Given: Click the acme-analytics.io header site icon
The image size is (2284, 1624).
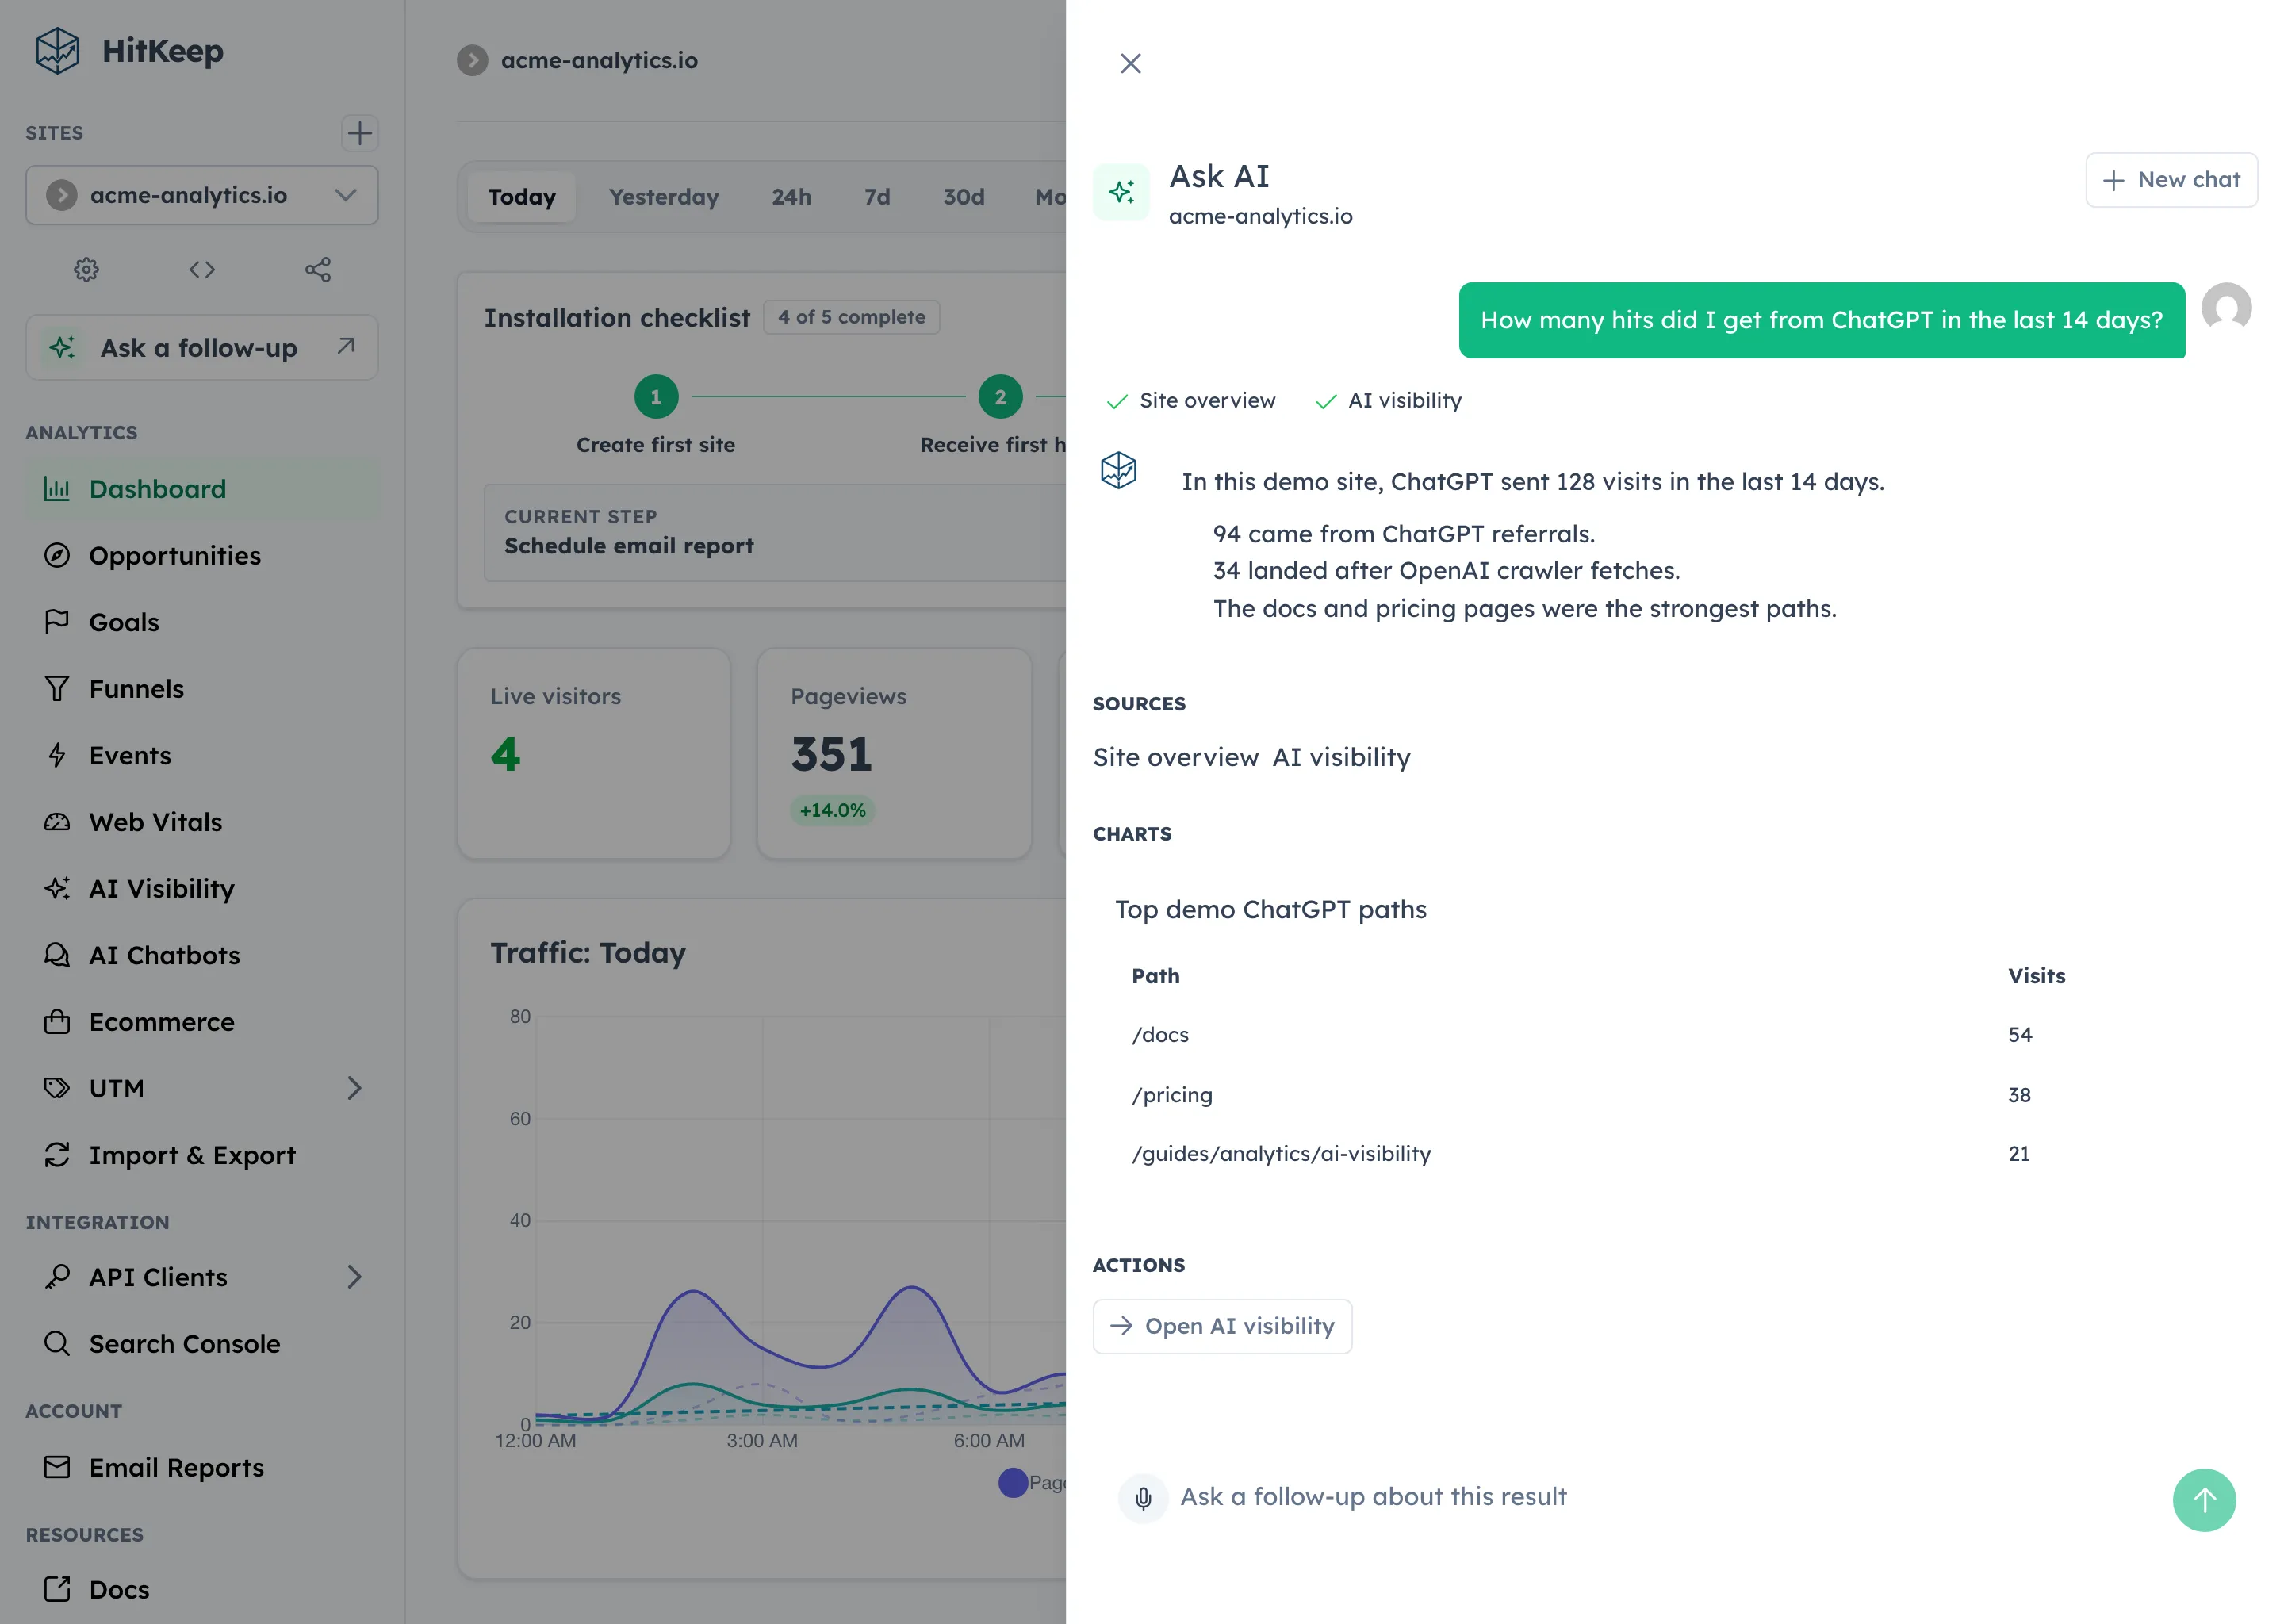Looking at the screenshot, I should coord(473,60).
